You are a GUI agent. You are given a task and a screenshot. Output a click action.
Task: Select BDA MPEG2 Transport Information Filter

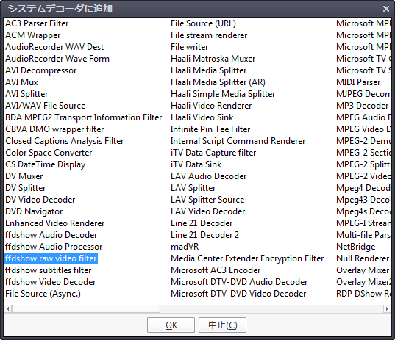[x=84, y=117]
